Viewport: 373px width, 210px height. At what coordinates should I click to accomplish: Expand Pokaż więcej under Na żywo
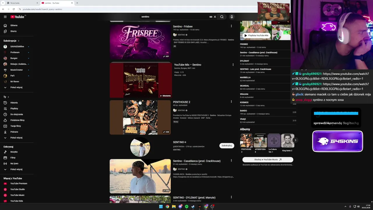pyautogui.click(x=17, y=169)
